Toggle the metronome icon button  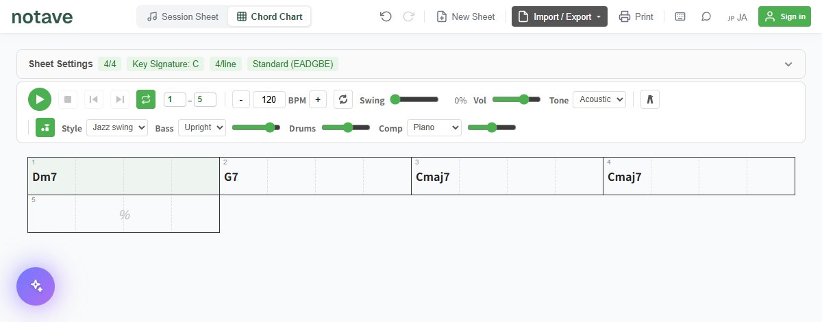point(650,99)
